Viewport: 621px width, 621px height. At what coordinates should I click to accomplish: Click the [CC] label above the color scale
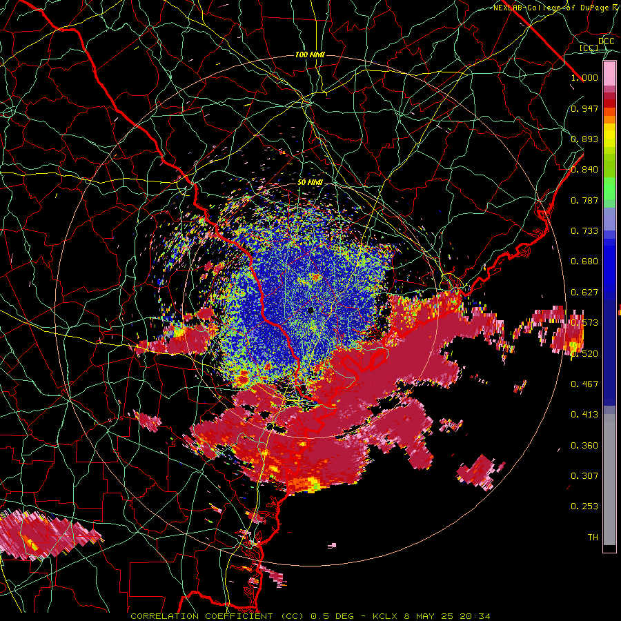(589, 48)
